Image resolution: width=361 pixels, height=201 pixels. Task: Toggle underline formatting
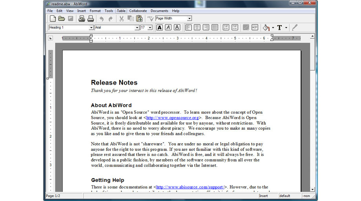(x=177, y=27)
